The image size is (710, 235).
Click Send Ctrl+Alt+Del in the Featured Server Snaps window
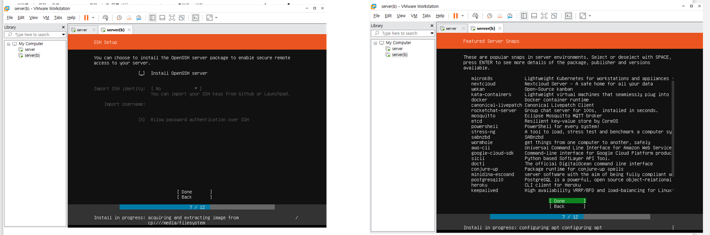tap(475, 16)
